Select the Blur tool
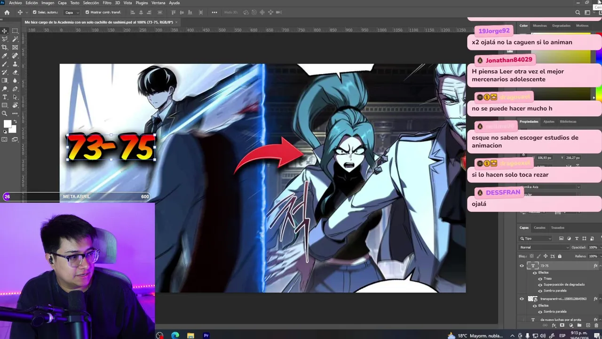602x339 pixels. tap(15, 81)
